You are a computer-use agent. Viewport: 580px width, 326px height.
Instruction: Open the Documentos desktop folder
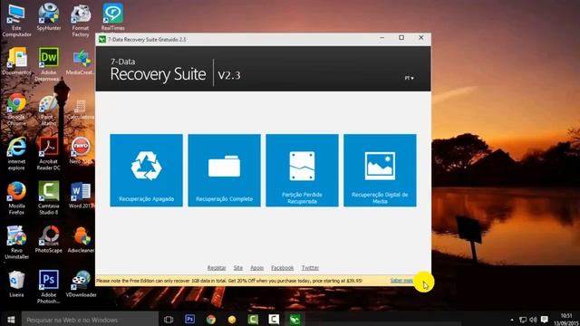point(16,62)
